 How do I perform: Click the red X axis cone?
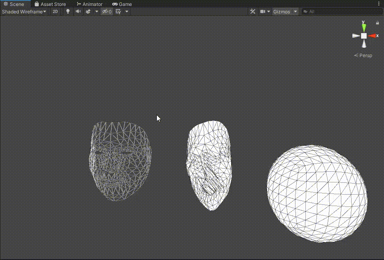click(372, 36)
